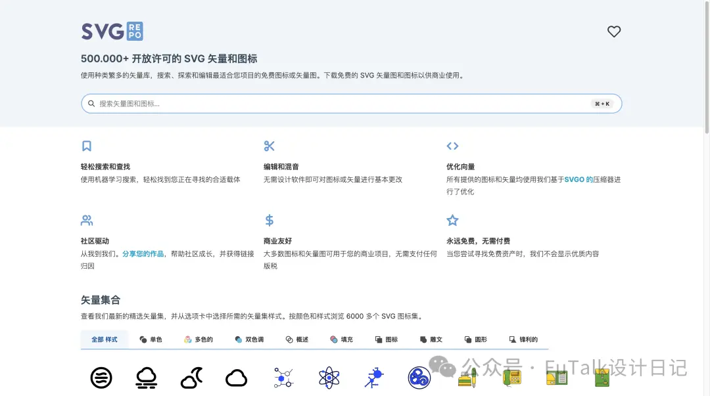Open the circled horizontal lines icon set
Viewport: 710px width, 396px height.
[101, 378]
